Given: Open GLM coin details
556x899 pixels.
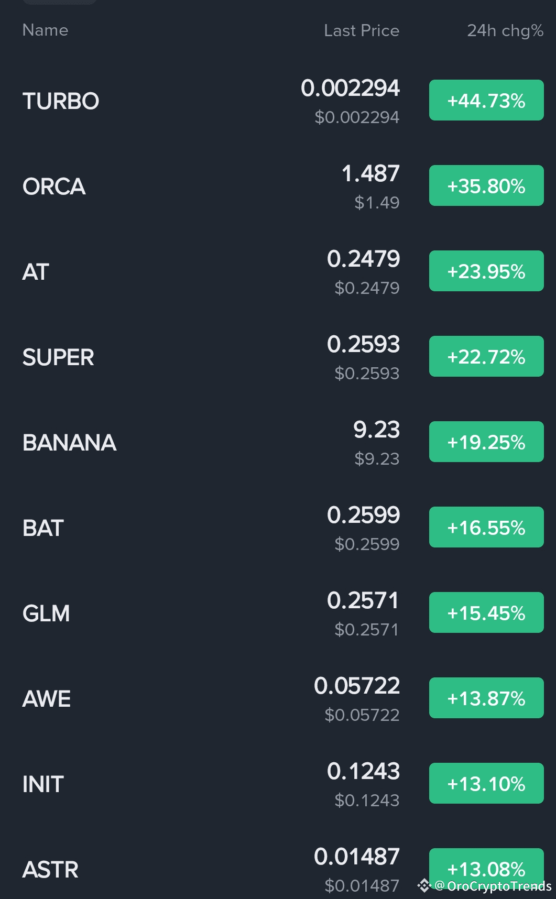Looking at the screenshot, I should (46, 613).
